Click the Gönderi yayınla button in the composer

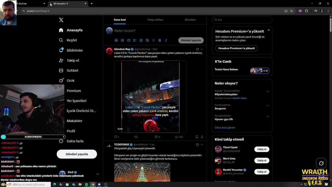pyautogui.click(x=191, y=40)
